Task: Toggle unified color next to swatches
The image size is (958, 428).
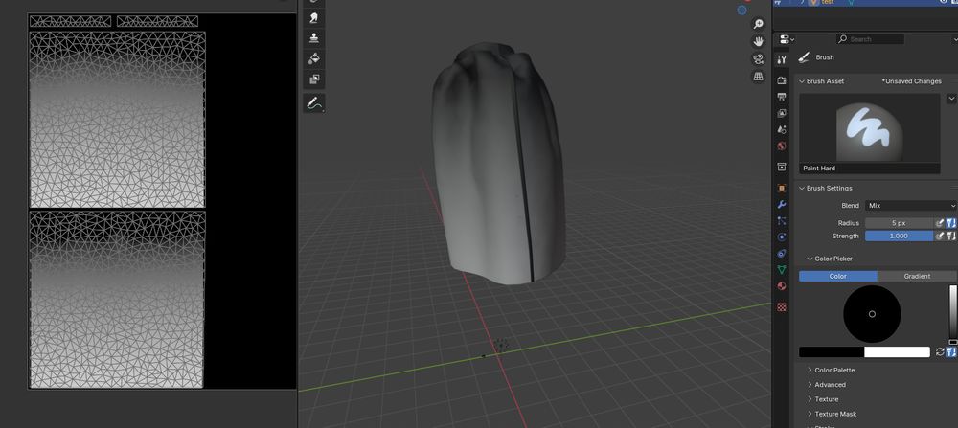Action: [950, 352]
